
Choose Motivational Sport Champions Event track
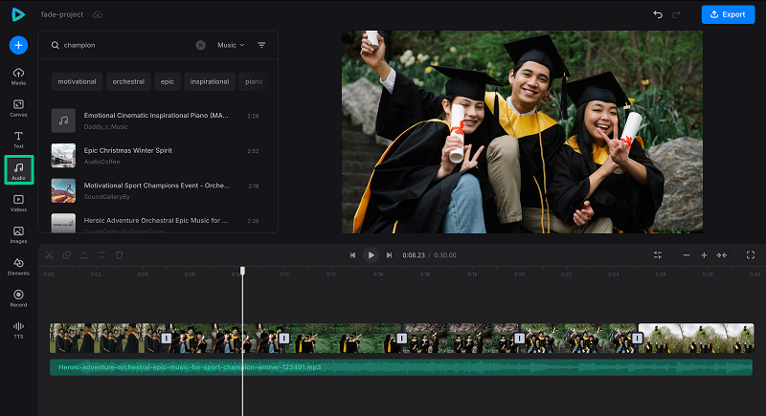tap(156, 190)
